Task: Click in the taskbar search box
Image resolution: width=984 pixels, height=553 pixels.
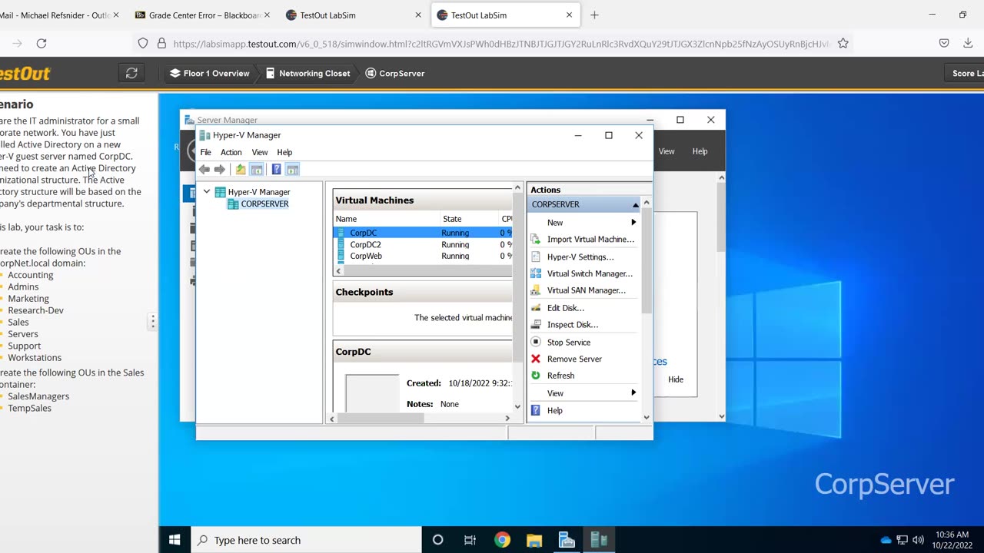Action: pyautogui.click(x=306, y=540)
